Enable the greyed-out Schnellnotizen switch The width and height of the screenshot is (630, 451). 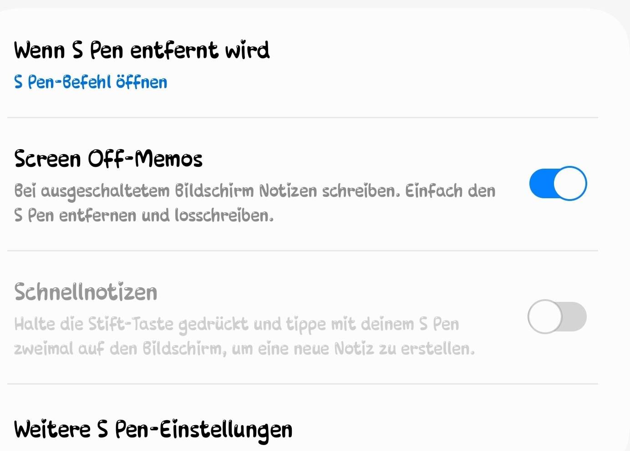(x=557, y=316)
